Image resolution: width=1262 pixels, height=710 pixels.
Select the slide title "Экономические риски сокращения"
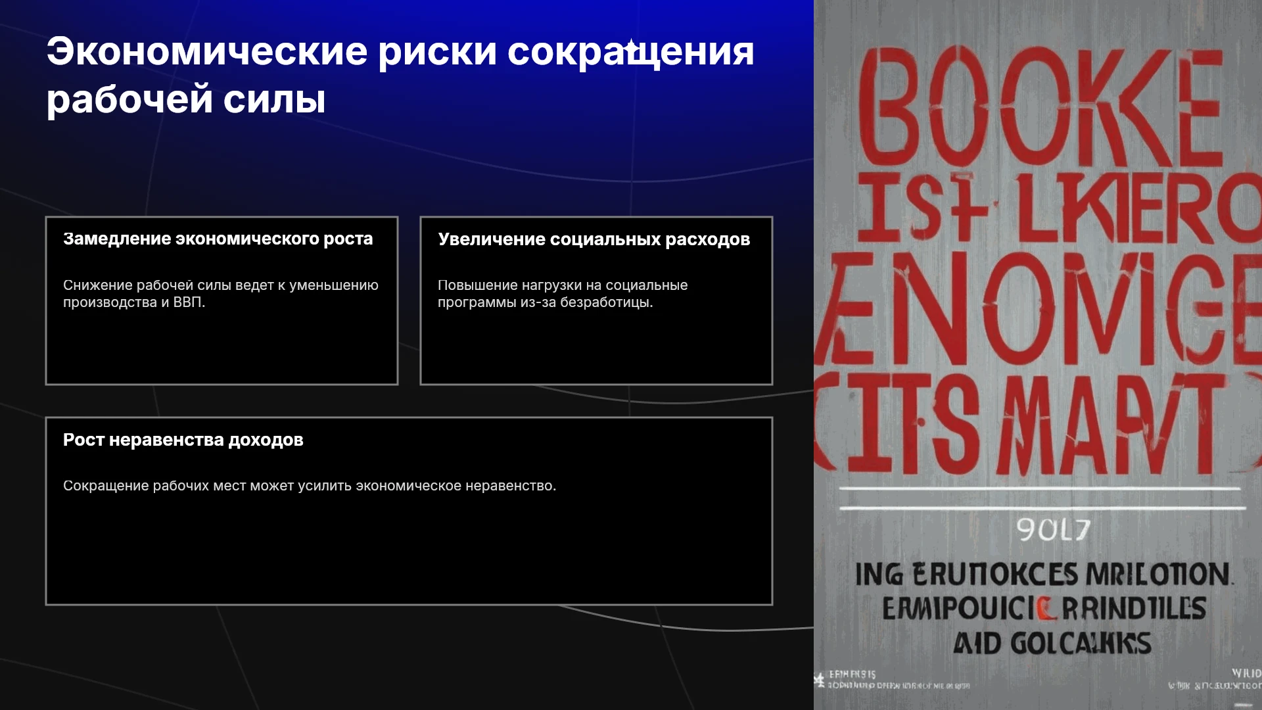[400, 51]
